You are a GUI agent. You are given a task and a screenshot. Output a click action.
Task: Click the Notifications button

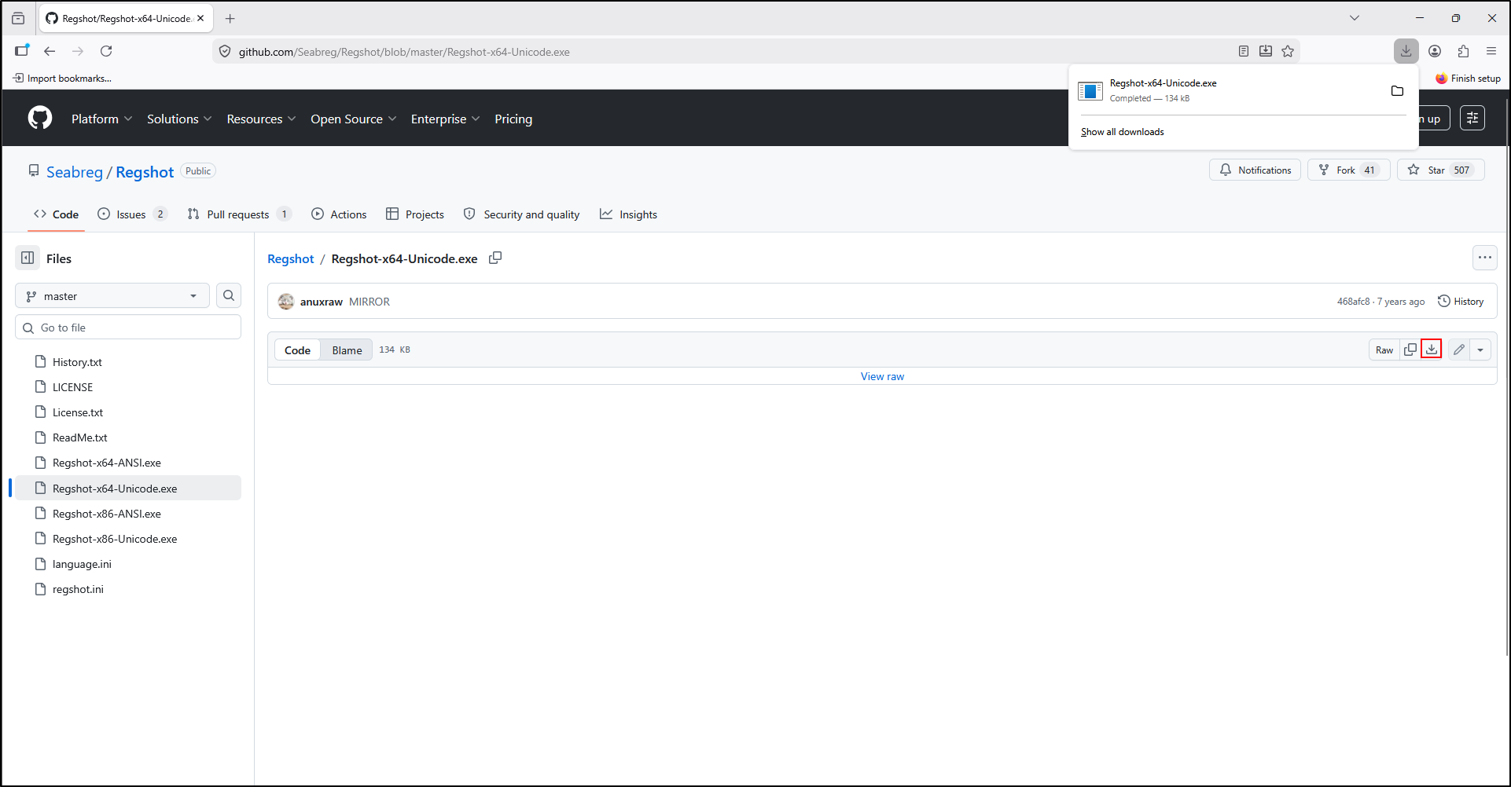1255,170
